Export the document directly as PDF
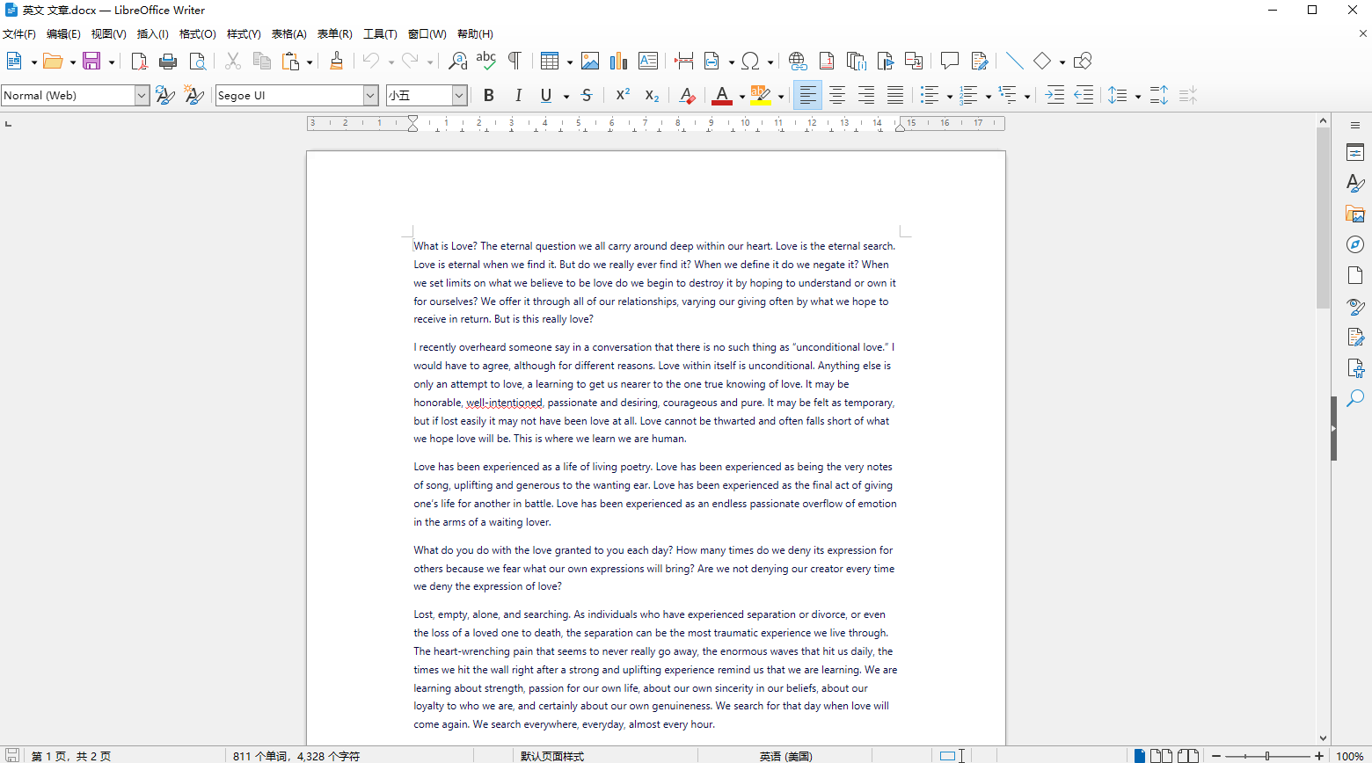The image size is (1372, 763). [139, 61]
